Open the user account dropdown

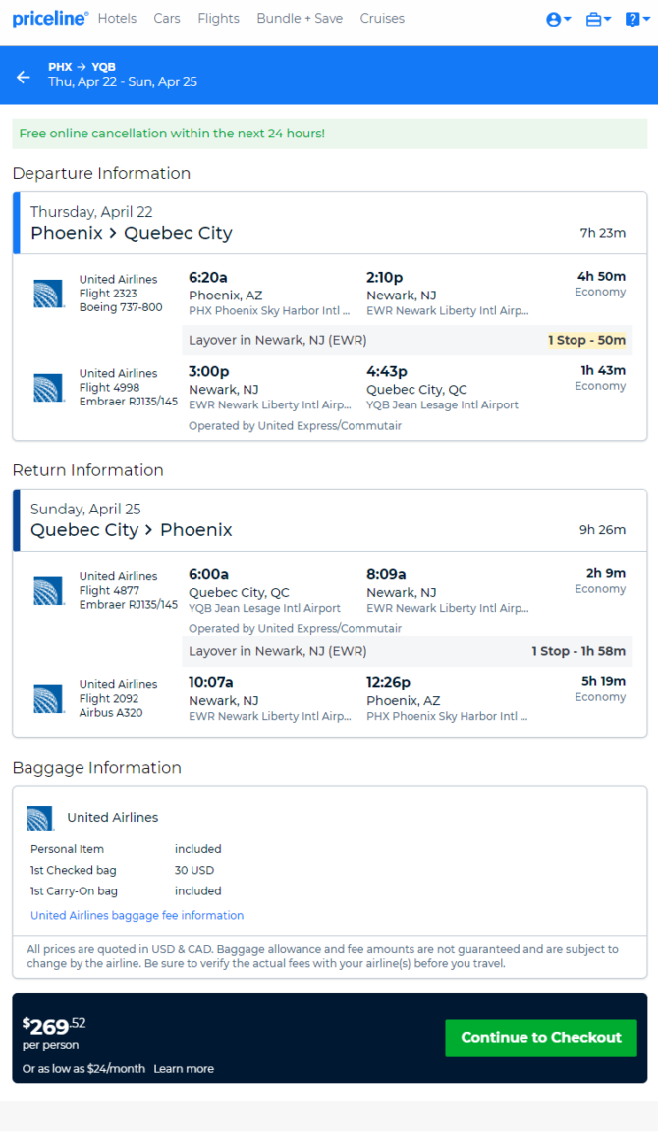click(x=558, y=19)
